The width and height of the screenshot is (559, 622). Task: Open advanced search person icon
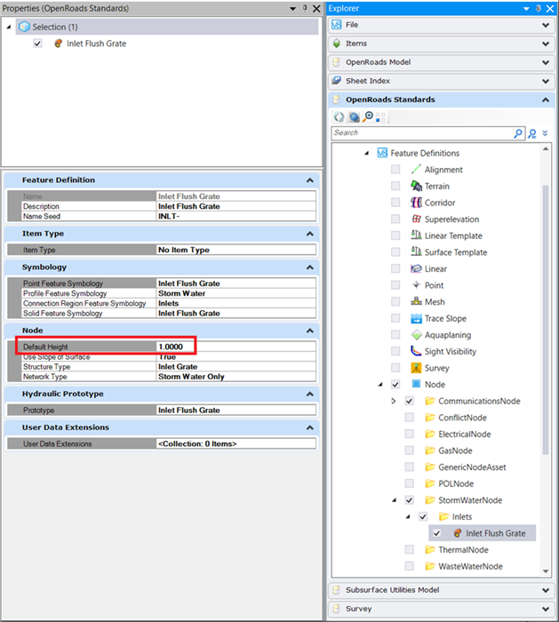(532, 133)
